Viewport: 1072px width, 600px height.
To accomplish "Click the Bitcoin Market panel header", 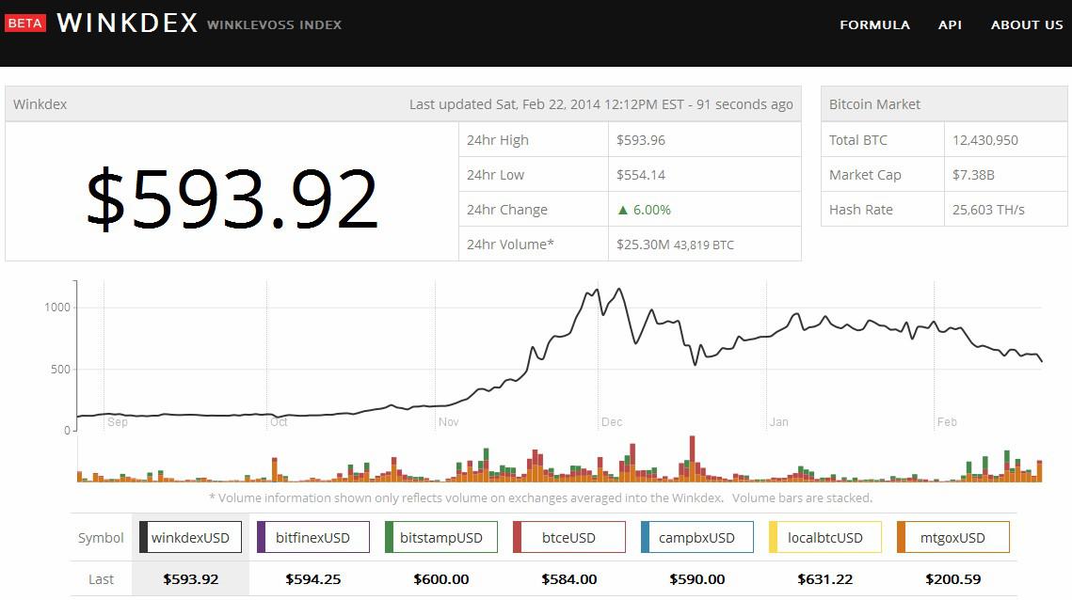I will pyautogui.click(x=944, y=103).
